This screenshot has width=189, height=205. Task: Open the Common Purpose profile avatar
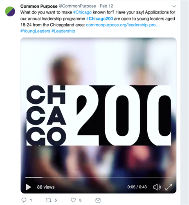click(x=10, y=11)
